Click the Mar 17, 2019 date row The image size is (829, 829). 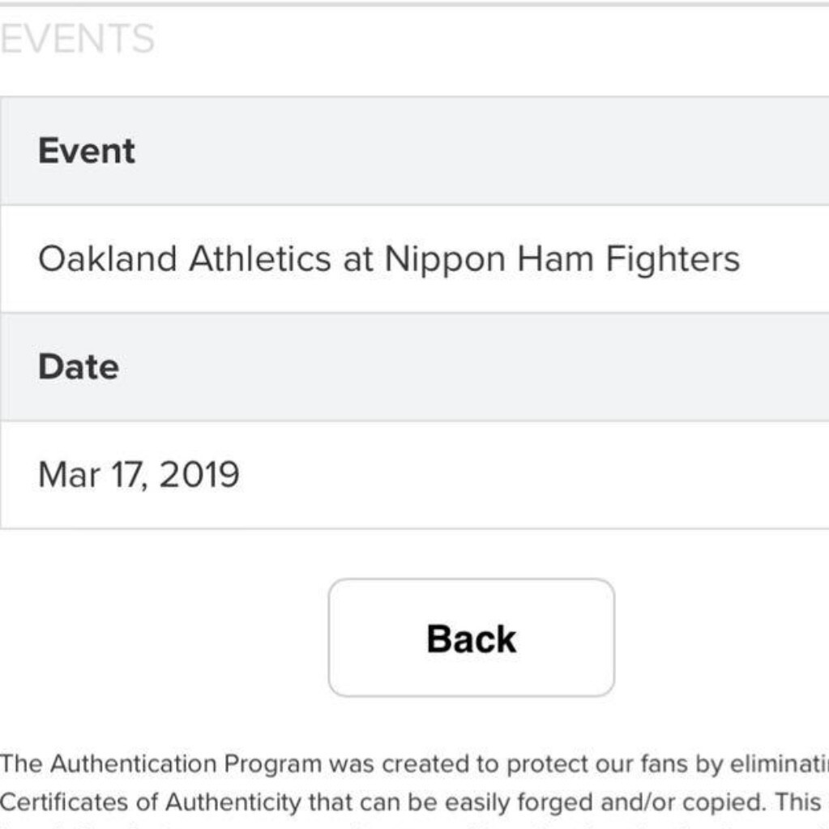coord(139,475)
